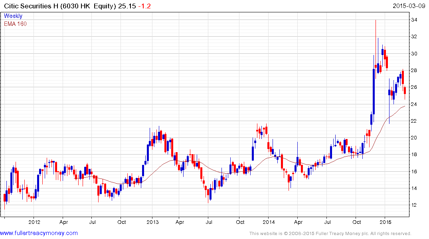Click the 'Apr' label after 2012

click(x=63, y=222)
